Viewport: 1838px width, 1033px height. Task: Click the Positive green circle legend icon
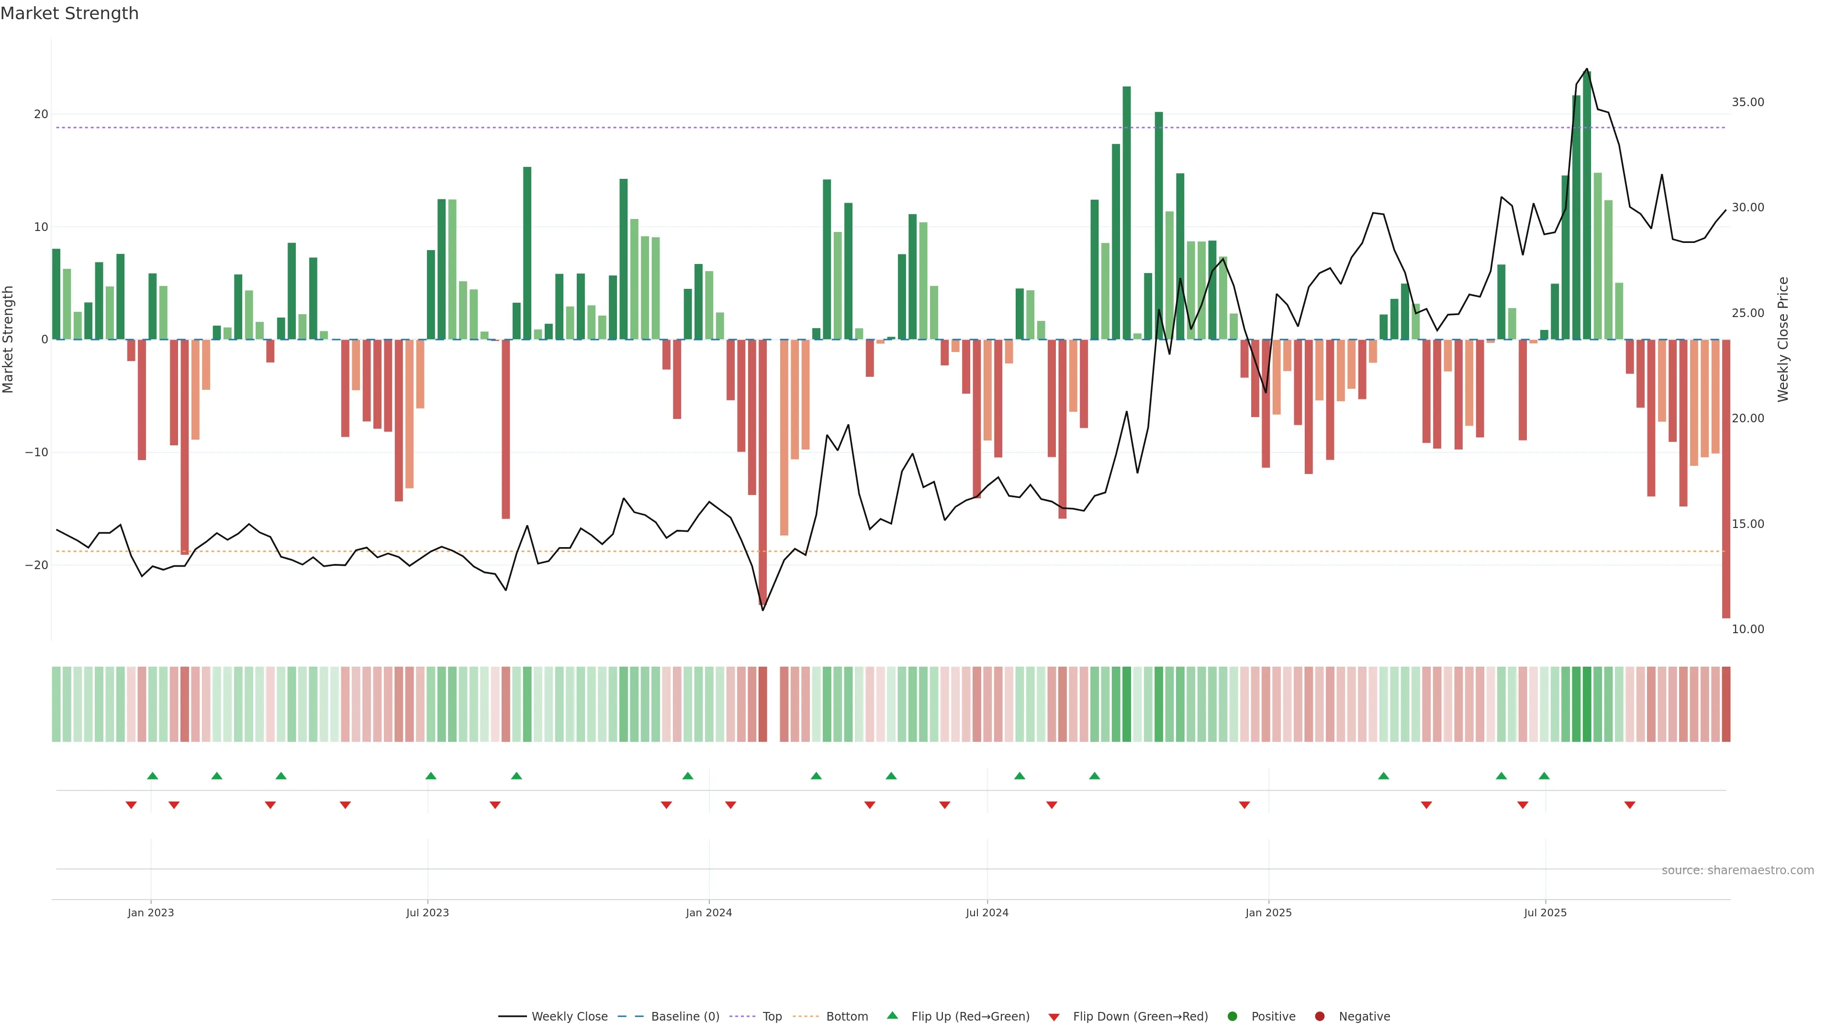pos(1232,1017)
